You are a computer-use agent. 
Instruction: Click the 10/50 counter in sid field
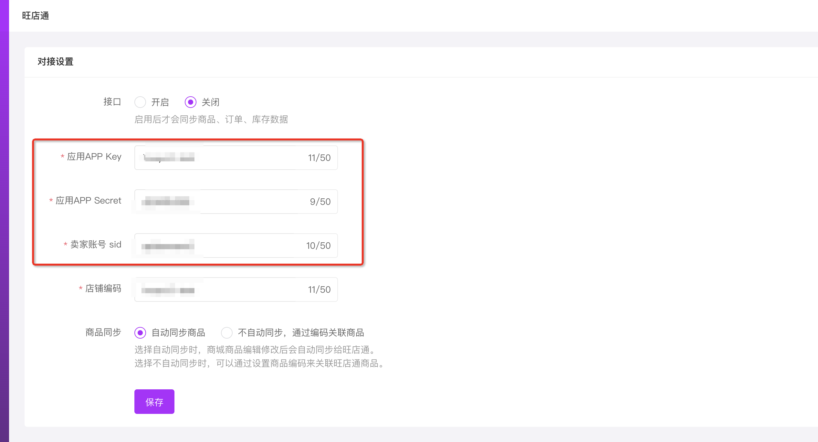[318, 246]
